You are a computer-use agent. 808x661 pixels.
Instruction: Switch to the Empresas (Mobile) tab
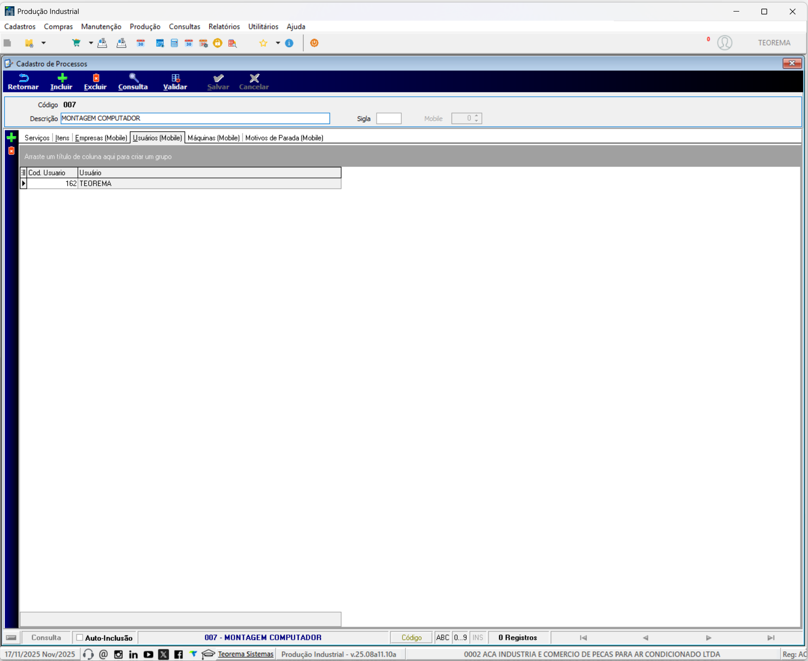pyautogui.click(x=101, y=138)
